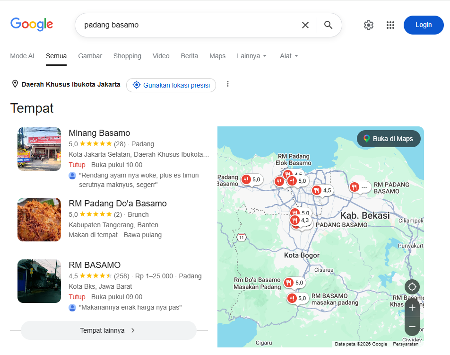The height and width of the screenshot is (355, 450).
Task: Open the Berita tab
Action: pyautogui.click(x=190, y=56)
